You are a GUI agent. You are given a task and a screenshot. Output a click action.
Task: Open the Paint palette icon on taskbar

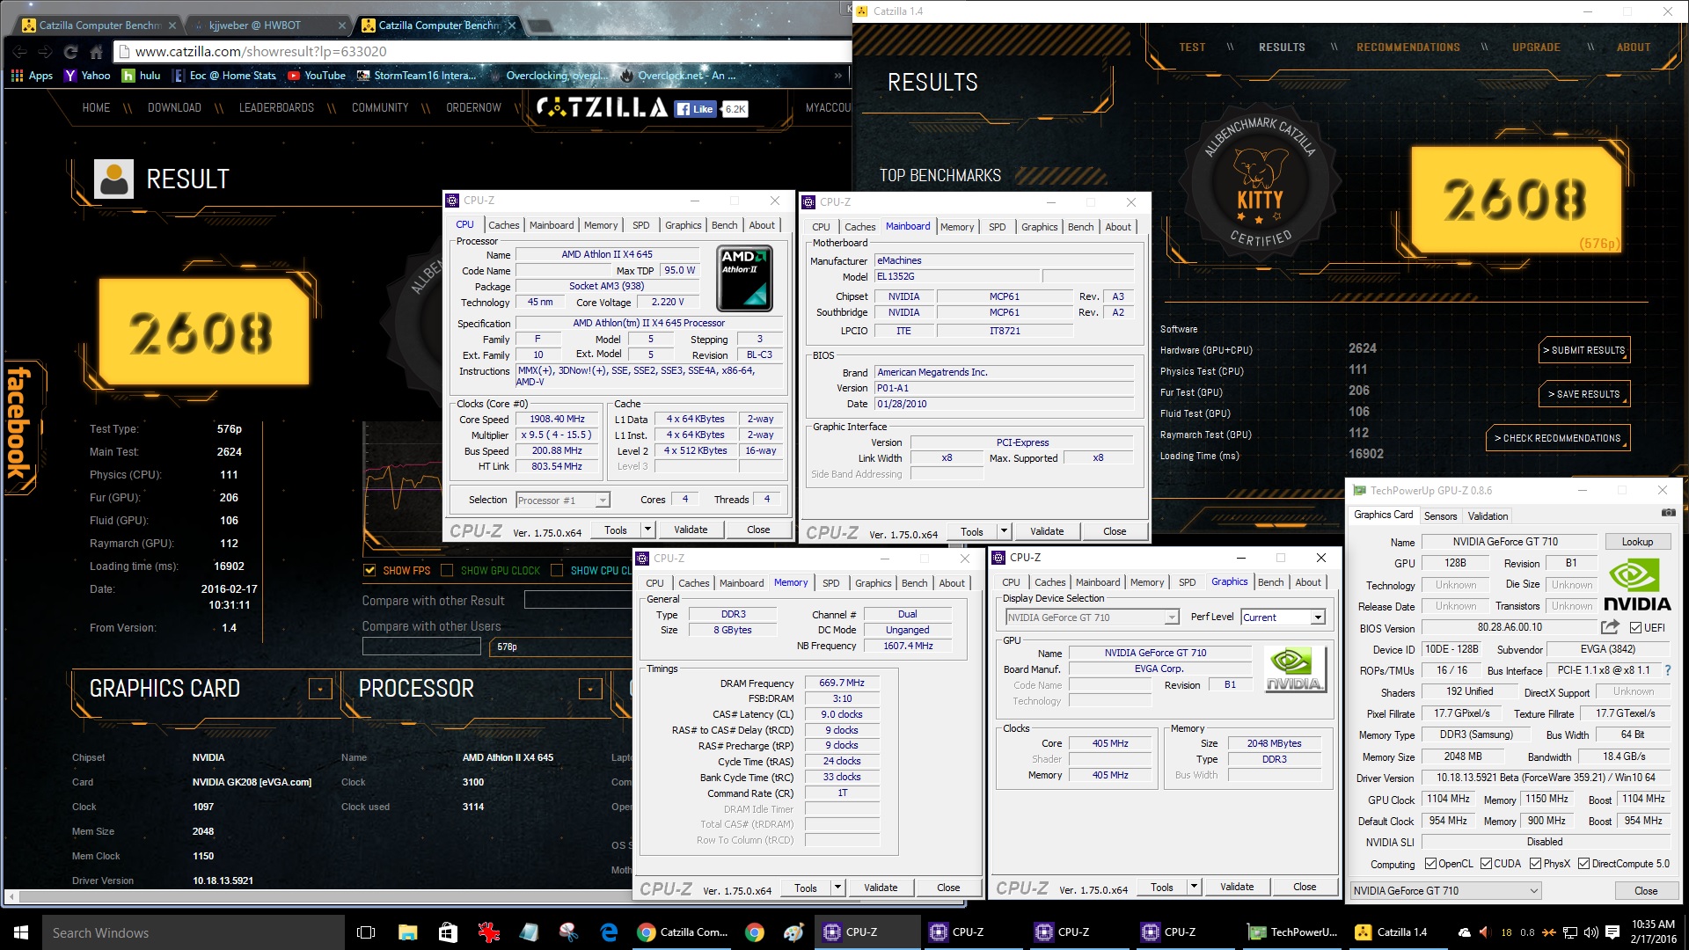(x=793, y=932)
